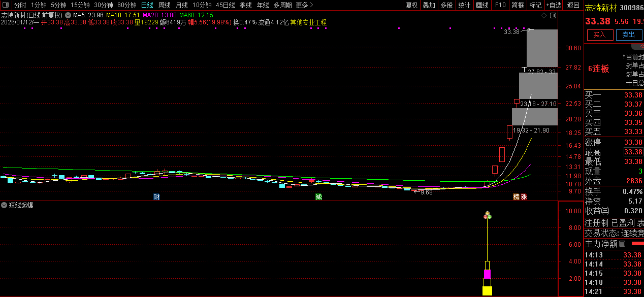The height and width of the screenshot is (297, 644).
Task: Click the 买二 price 33.37 row
Action: (614, 104)
